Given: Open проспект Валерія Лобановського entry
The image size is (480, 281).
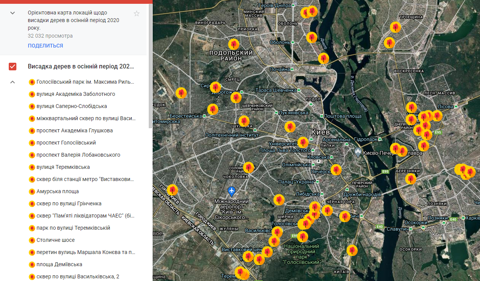Looking at the screenshot, I should (x=78, y=155).
